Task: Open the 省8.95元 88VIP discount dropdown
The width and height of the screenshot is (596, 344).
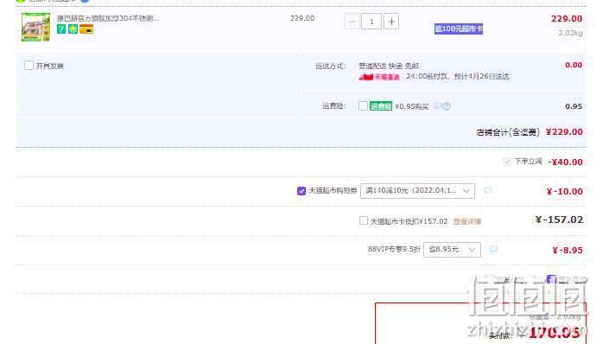Action: 452,250
